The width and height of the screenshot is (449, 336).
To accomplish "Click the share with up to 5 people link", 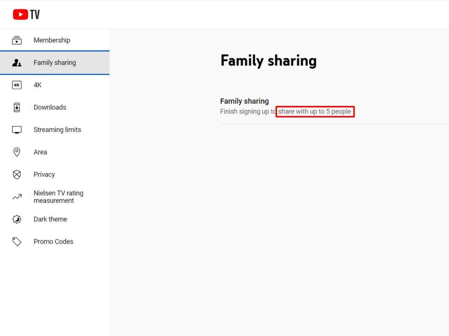I will point(314,112).
